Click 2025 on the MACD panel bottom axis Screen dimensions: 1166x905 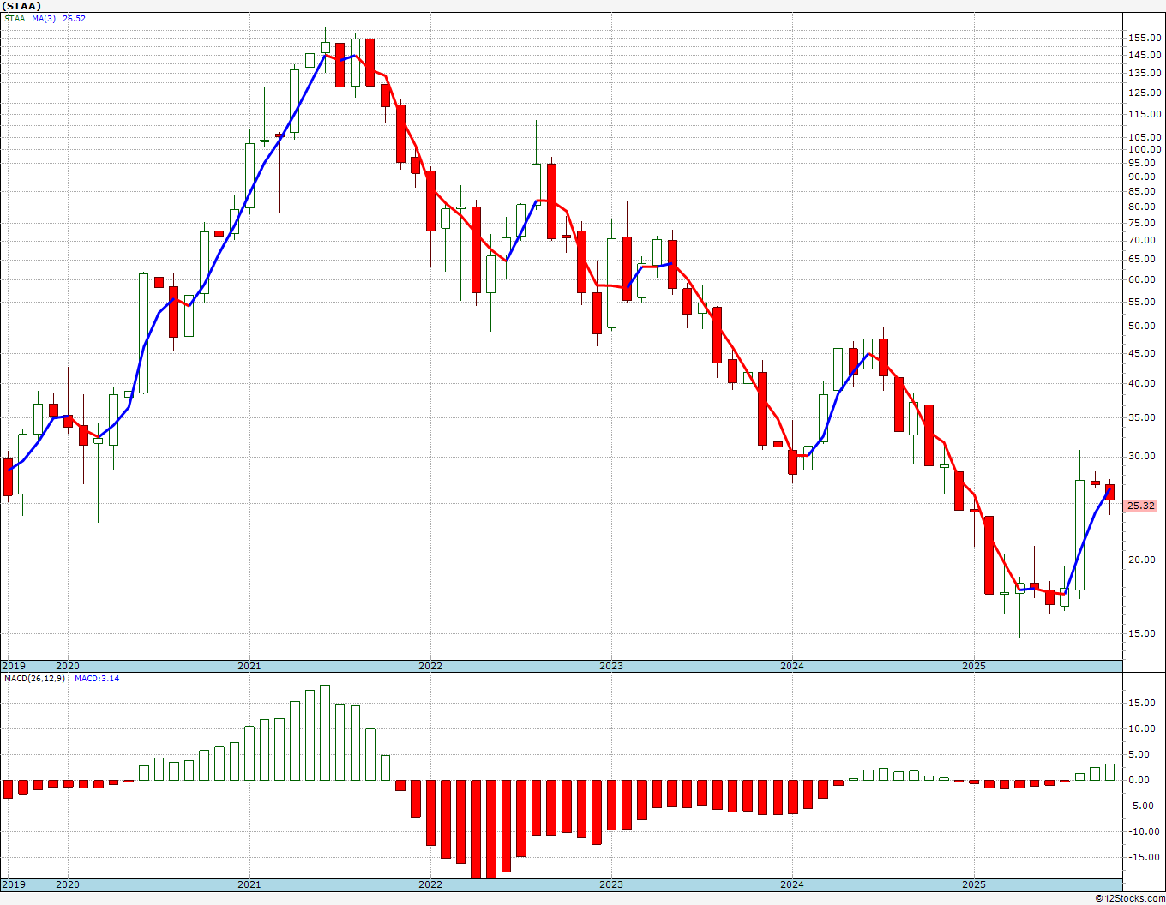click(974, 884)
